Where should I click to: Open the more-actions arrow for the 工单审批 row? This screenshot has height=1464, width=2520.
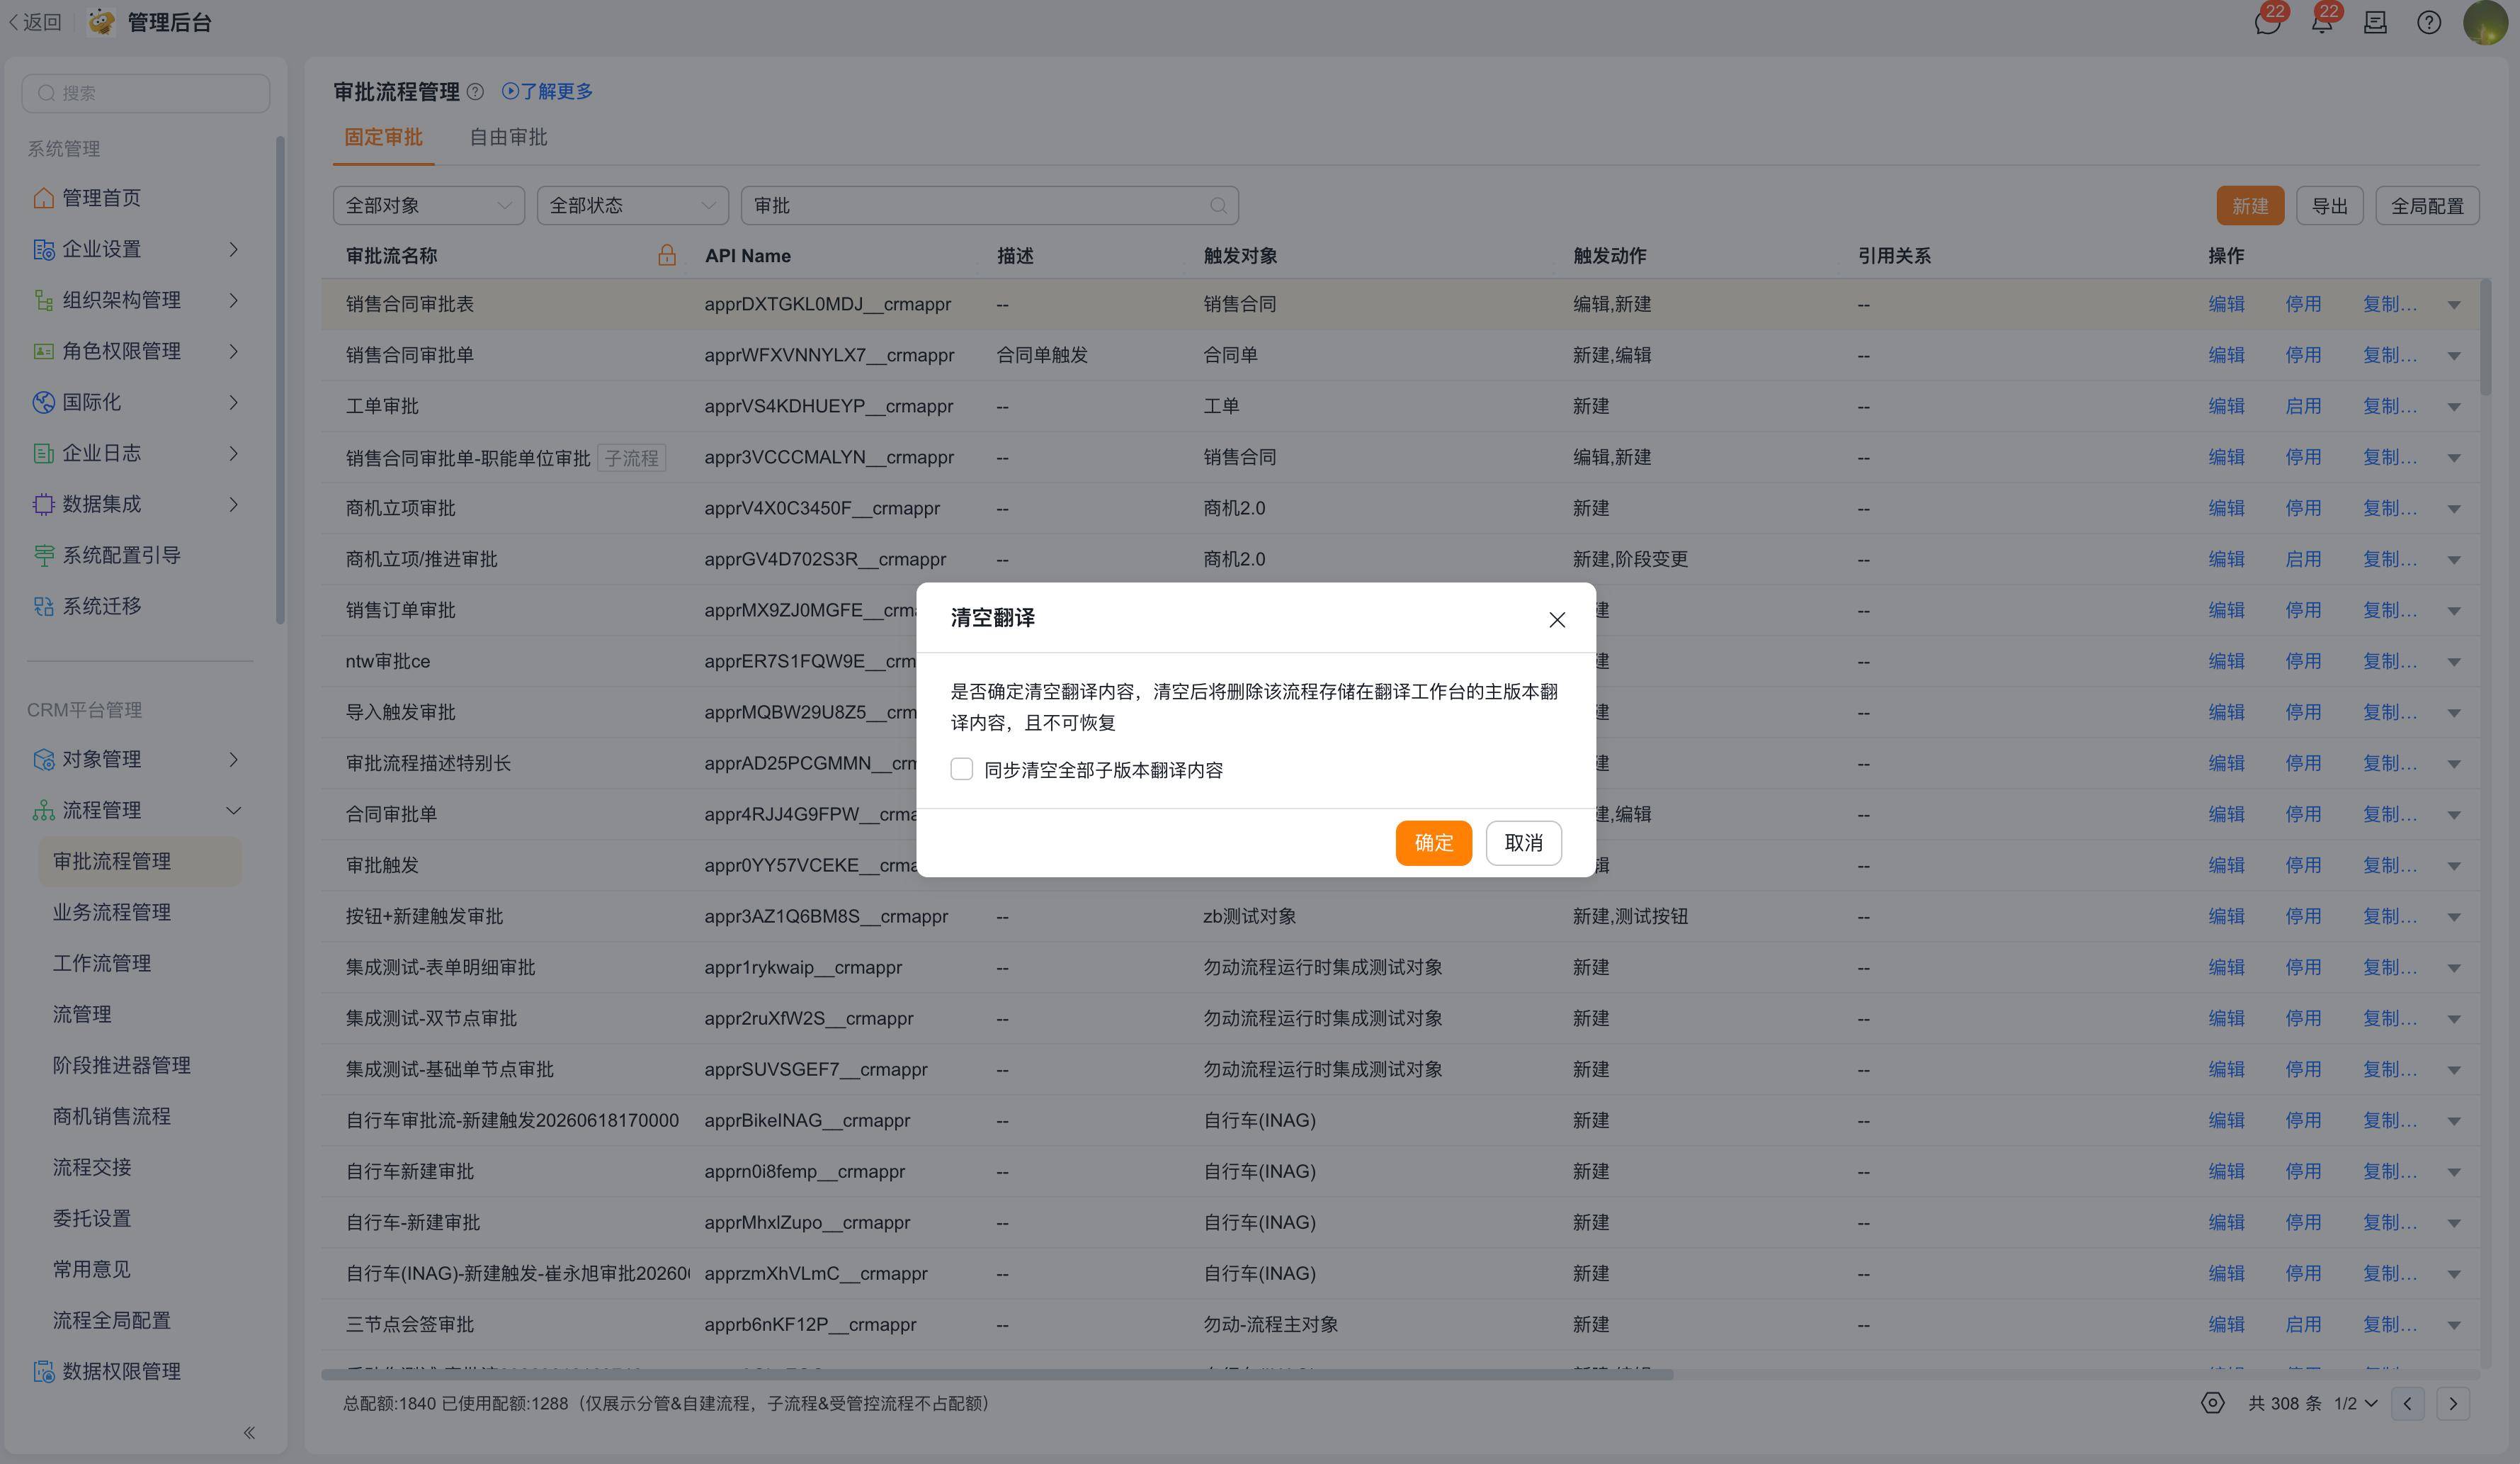click(2454, 407)
